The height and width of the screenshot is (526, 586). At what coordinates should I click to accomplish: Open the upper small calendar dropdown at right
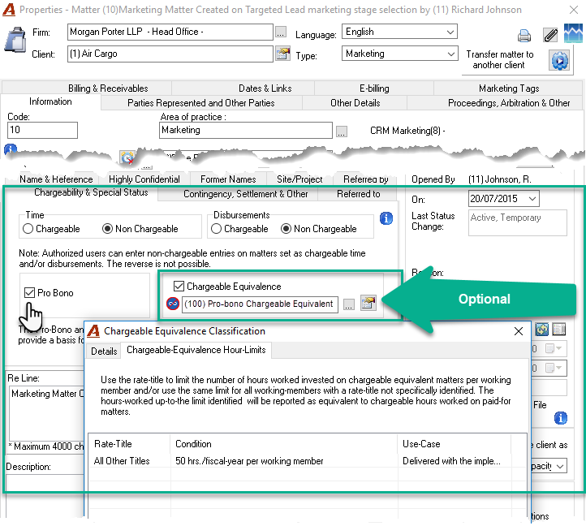554,349
